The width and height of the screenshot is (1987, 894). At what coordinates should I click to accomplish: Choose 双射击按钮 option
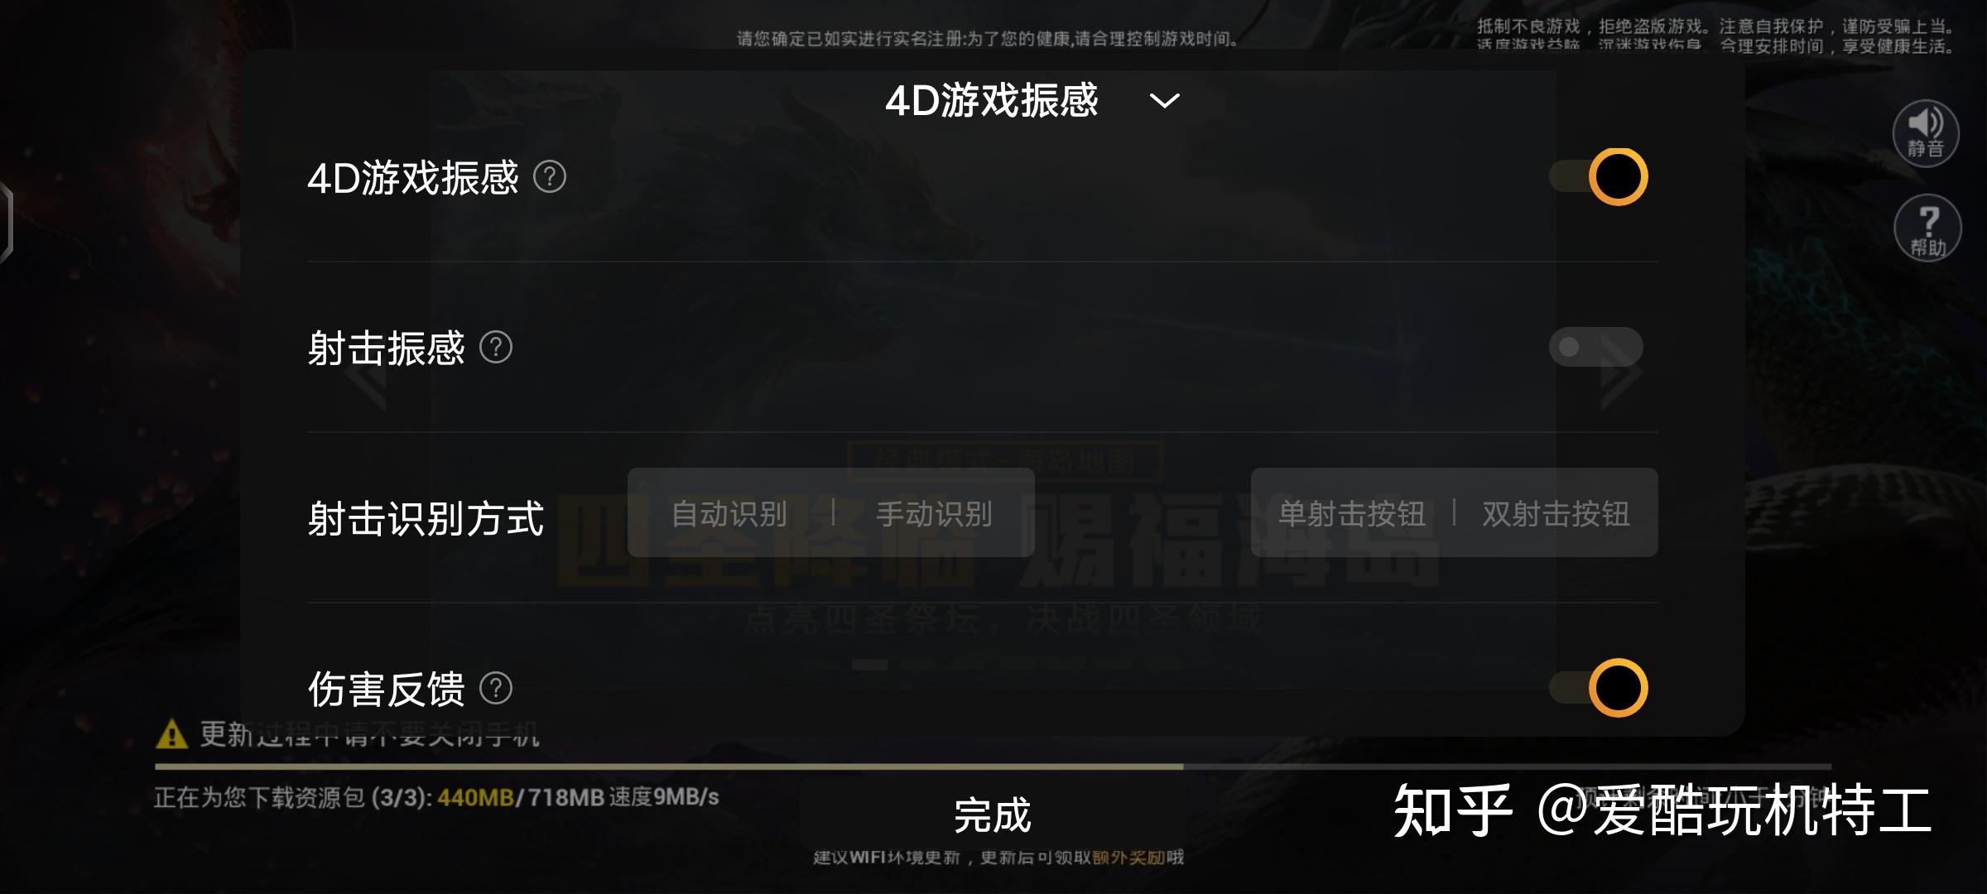point(1556,513)
